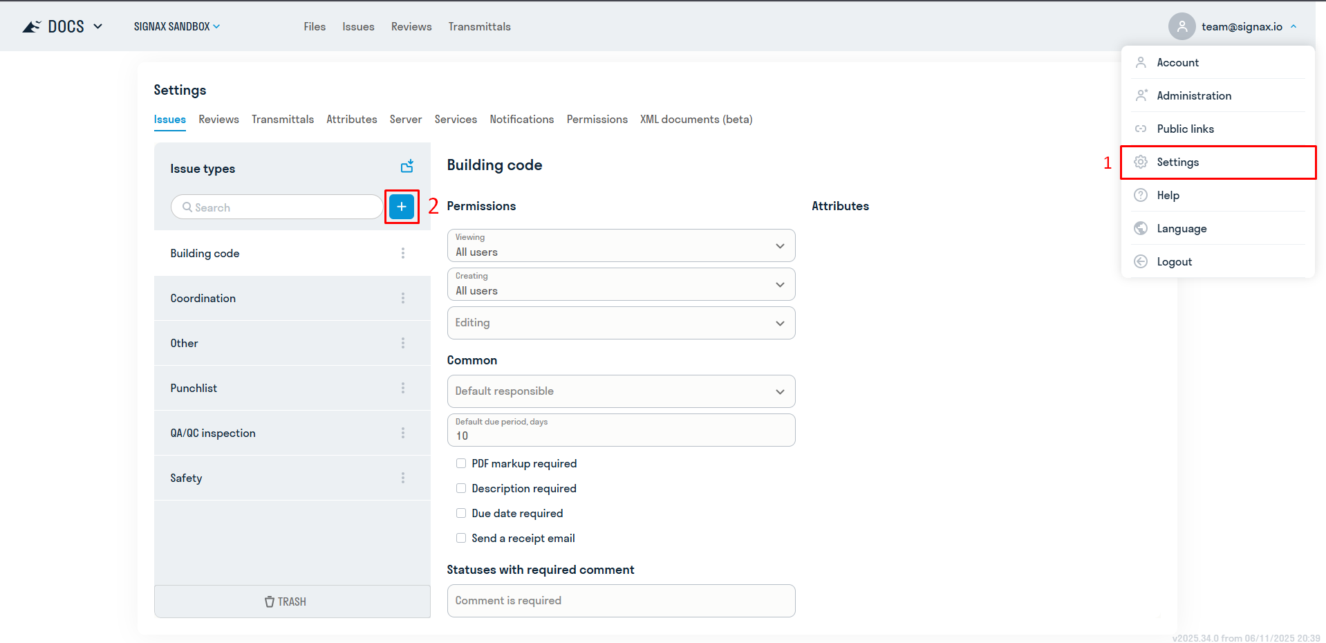Click the Logout arrow icon

[x=1141, y=261]
